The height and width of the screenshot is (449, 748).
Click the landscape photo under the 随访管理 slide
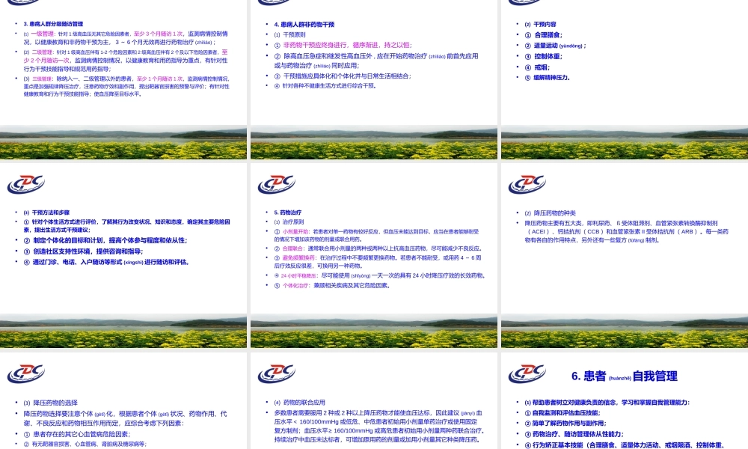pos(123,142)
